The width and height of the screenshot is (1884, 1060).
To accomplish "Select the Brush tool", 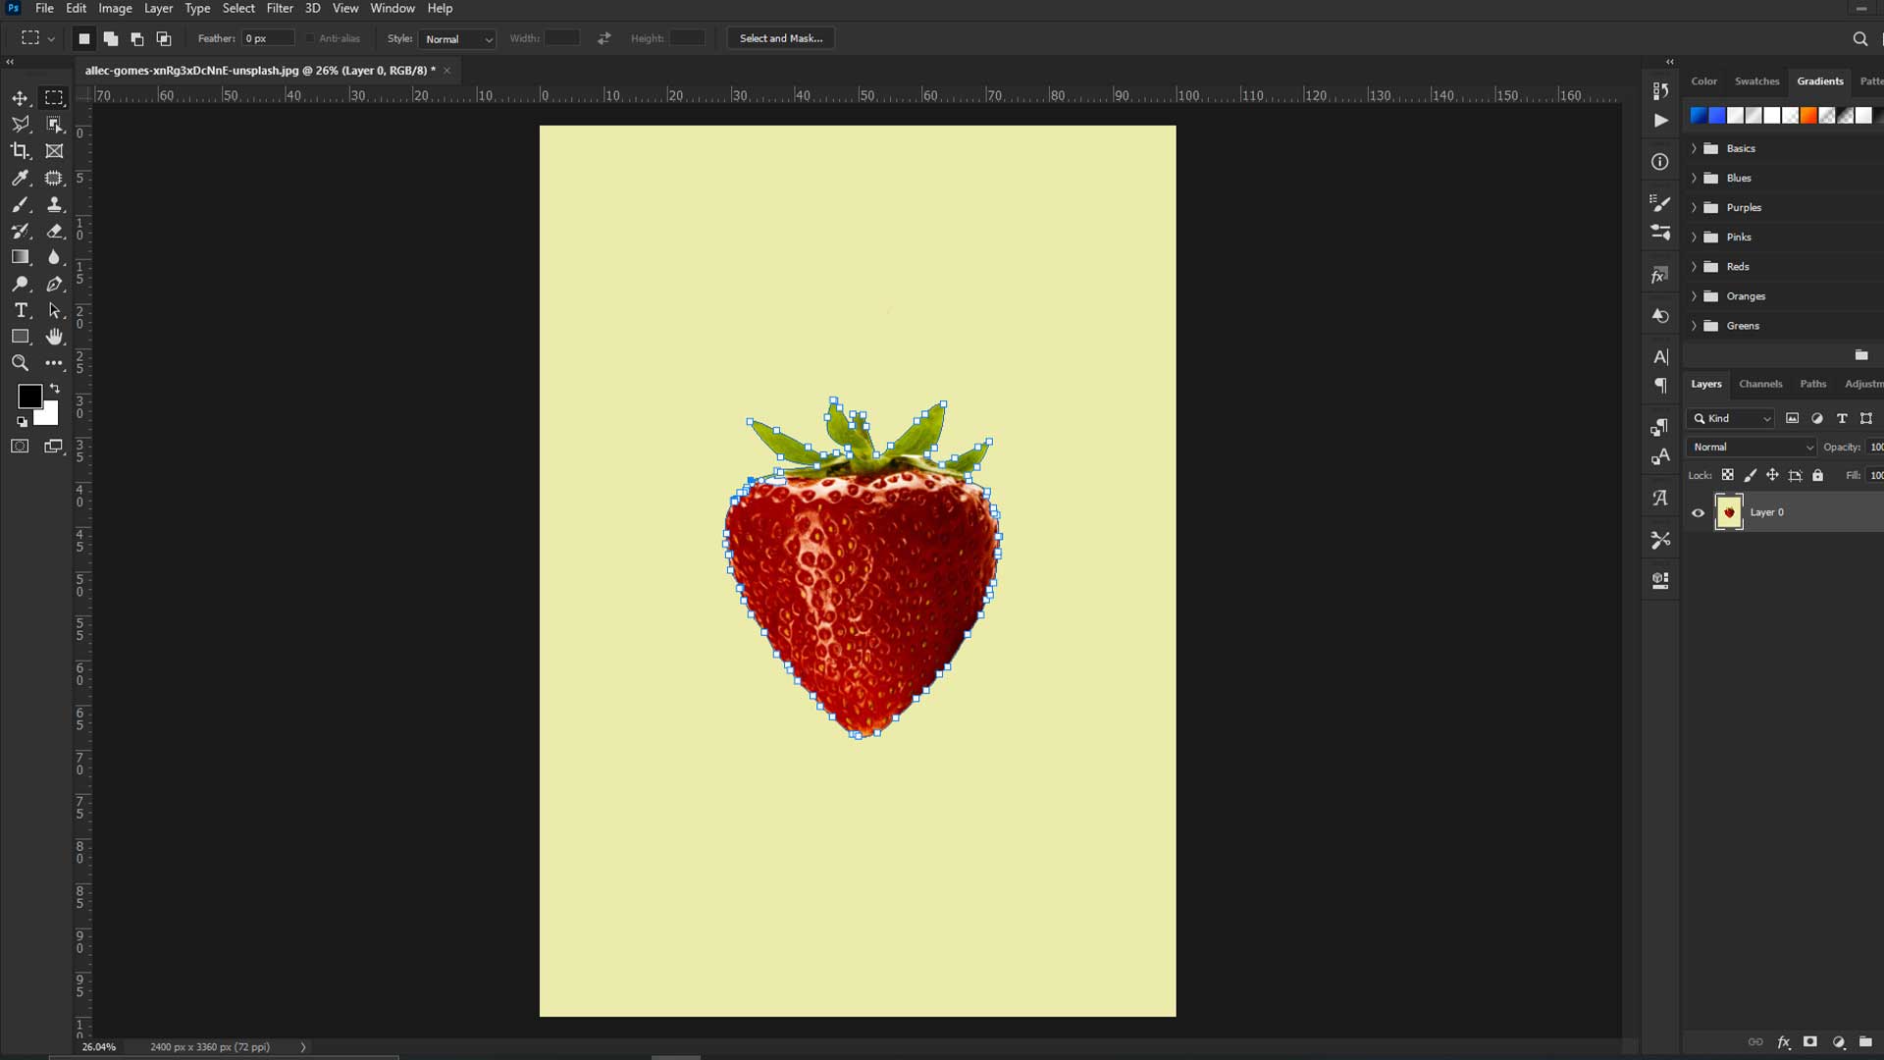I will click(21, 204).
